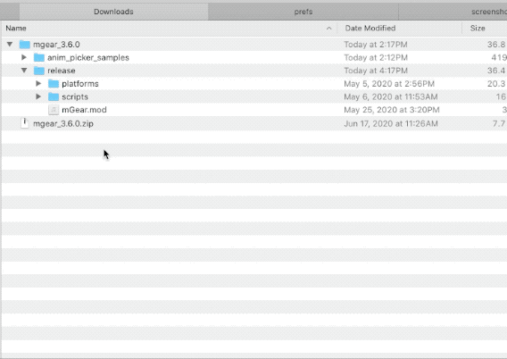Click the anim_picker_samples folder icon

click(x=39, y=57)
